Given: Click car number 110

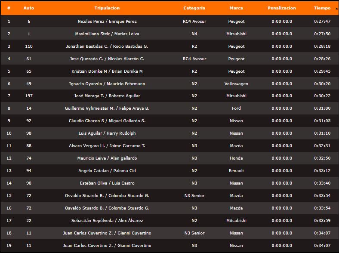Looking at the screenshot, I should click(x=29, y=46).
